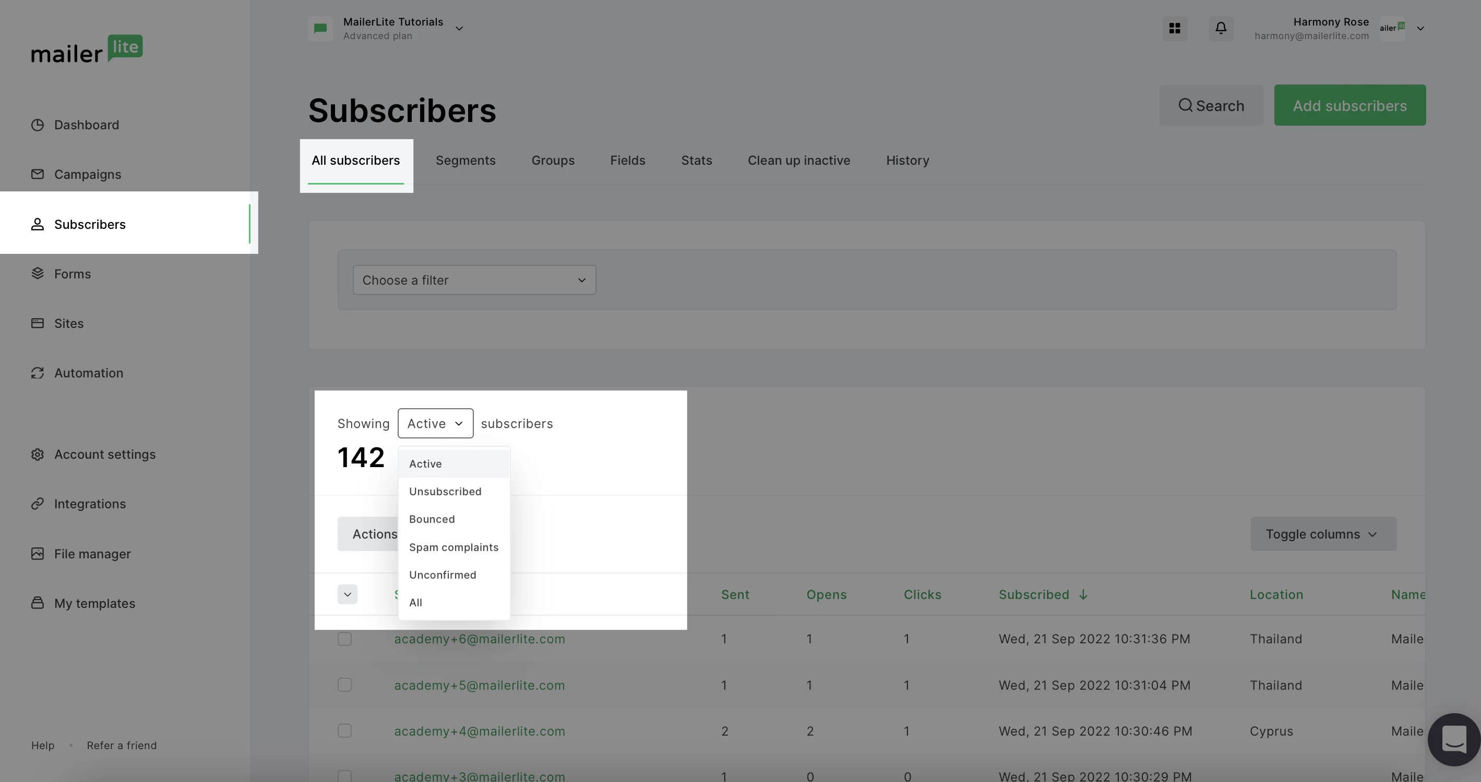This screenshot has height=782, width=1481.
Task: Open the Choose a filter dropdown
Action: coord(474,280)
